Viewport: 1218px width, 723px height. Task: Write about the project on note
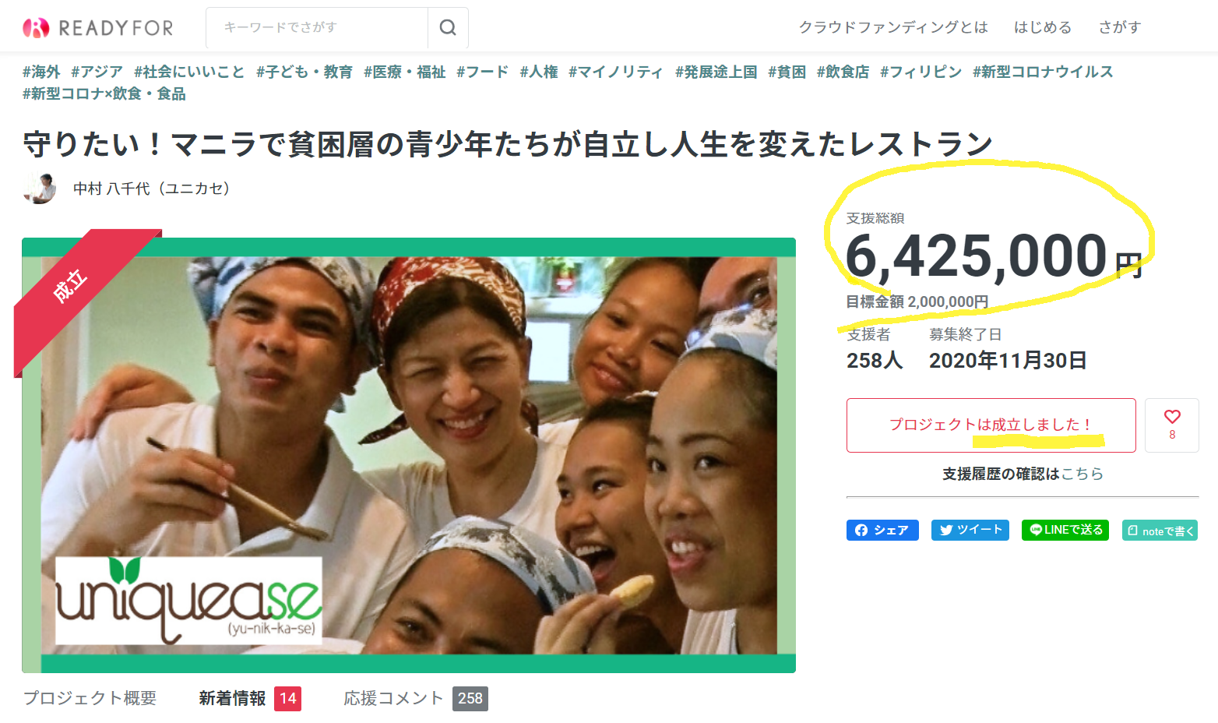click(1160, 531)
